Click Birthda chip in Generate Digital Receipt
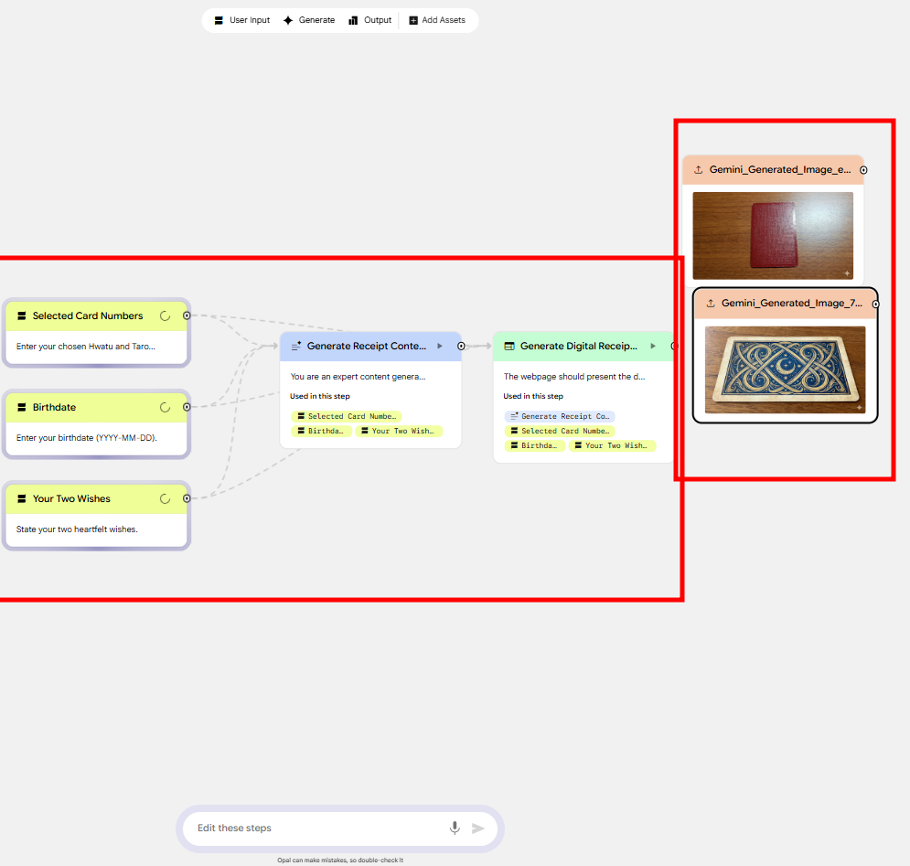Viewport: 910px width, 866px height. point(534,445)
